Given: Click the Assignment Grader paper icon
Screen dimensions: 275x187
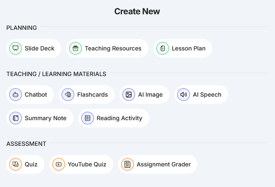Looking at the screenshot, I should pyautogui.click(x=127, y=164).
